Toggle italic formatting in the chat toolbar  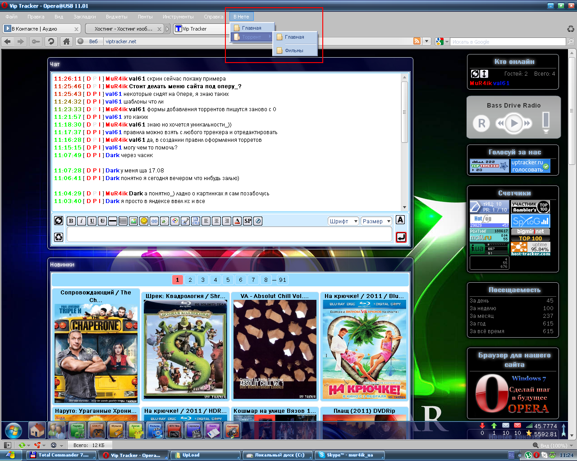82,221
